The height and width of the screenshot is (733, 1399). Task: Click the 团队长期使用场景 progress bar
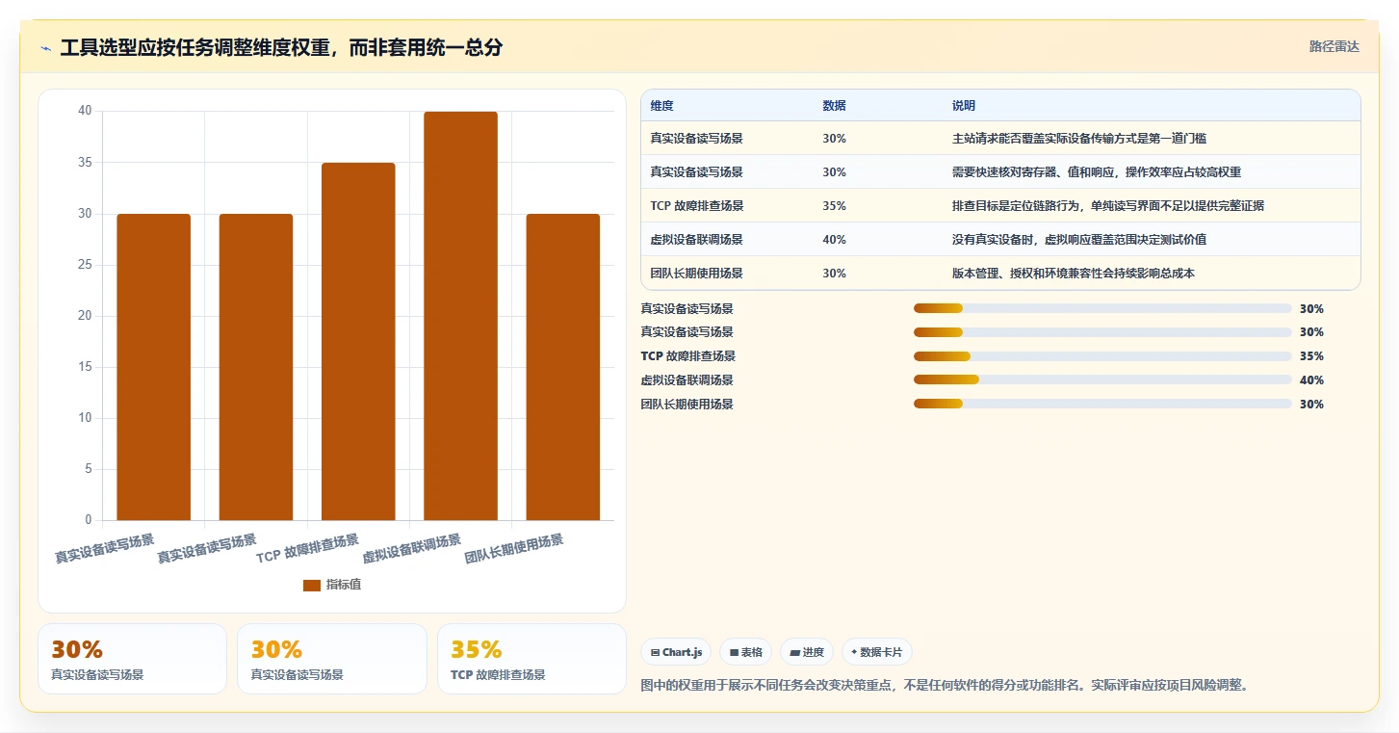(x=1102, y=405)
